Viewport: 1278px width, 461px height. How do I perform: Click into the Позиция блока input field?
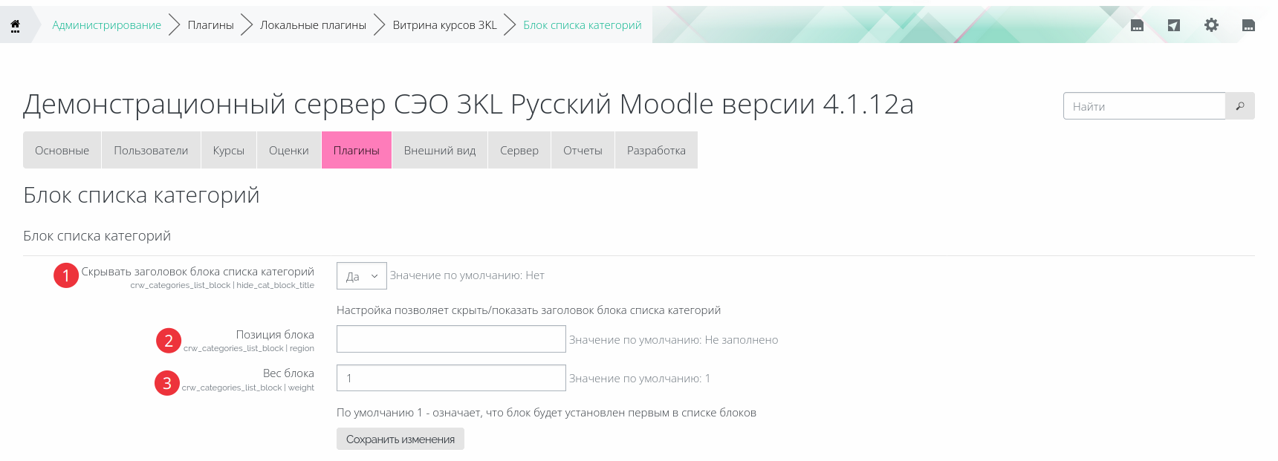(x=451, y=339)
